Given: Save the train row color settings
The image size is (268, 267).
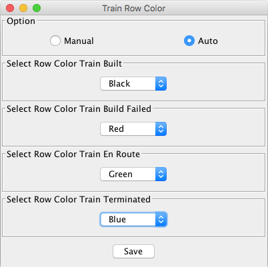Looking at the screenshot, I should (x=133, y=252).
